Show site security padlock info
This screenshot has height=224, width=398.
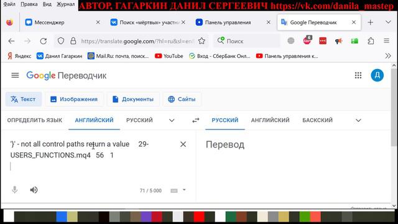point(73,41)
